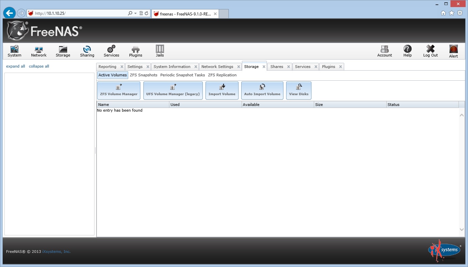This screenshot has height=267, width=468.
Task: Sort by the Used column header
Action: [205, 105]
